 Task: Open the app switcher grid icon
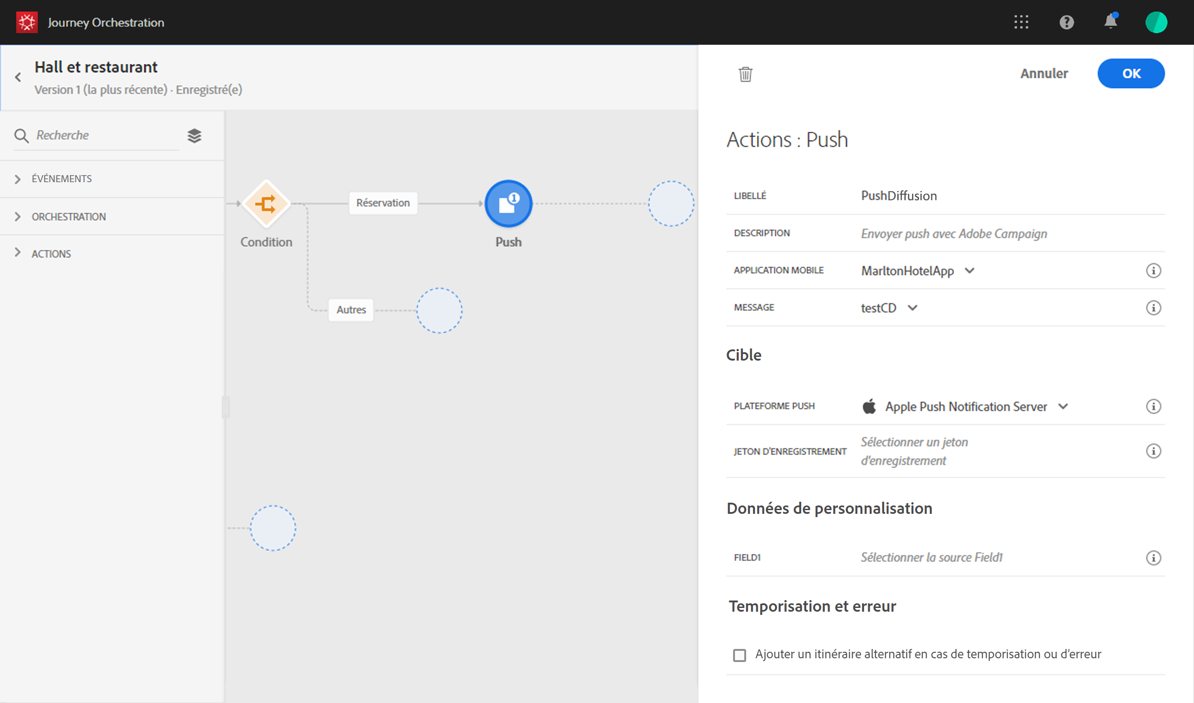click(x=1021, y=22)
